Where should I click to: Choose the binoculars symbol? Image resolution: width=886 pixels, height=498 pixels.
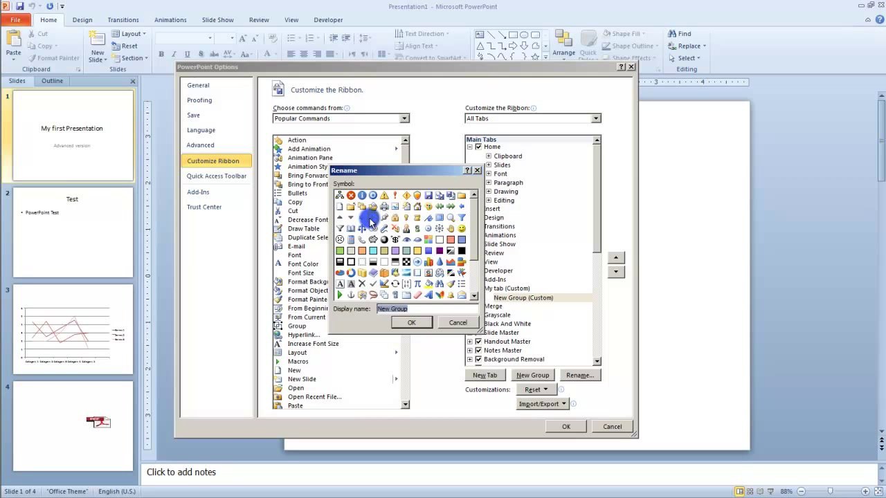[440, 284]
